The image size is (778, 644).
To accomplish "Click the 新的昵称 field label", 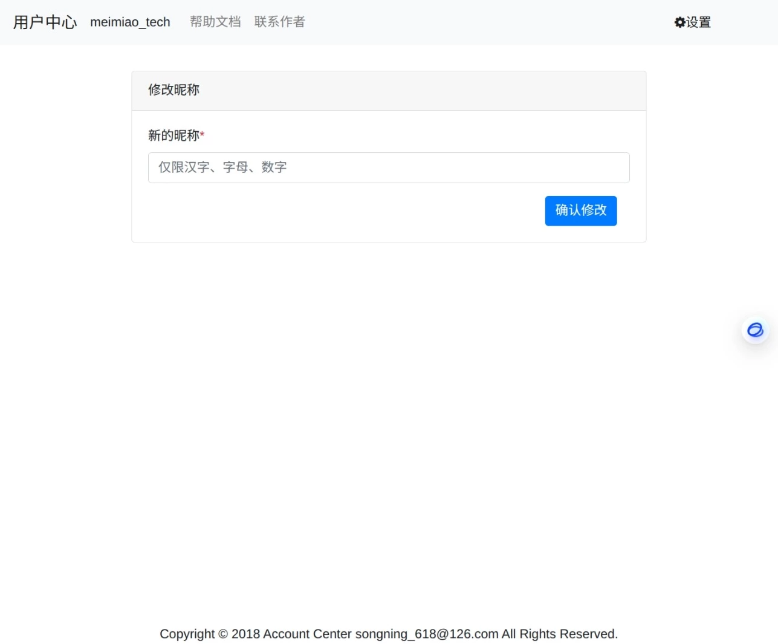I will [x=173, y=135].
